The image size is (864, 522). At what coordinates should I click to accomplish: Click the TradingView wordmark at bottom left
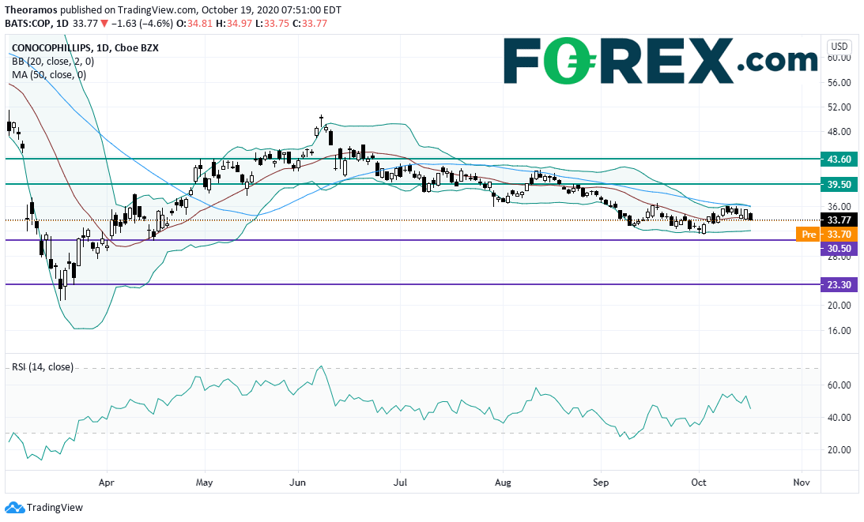pos(55,508)
